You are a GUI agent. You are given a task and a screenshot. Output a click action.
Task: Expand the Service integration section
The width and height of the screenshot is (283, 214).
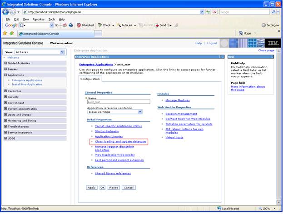point(5,132)
